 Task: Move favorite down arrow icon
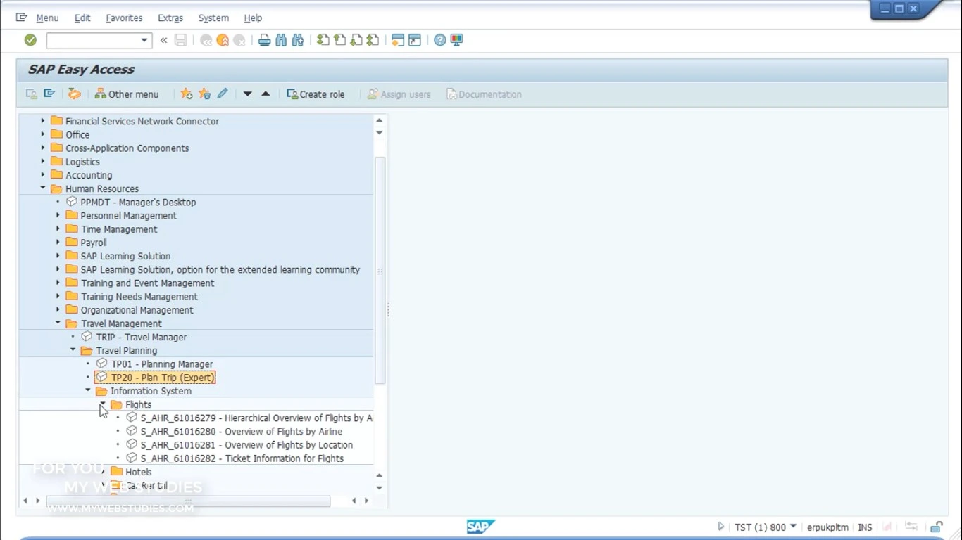coord(247,94)
